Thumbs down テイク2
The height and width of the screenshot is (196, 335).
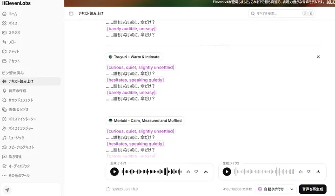pos(309,172)
